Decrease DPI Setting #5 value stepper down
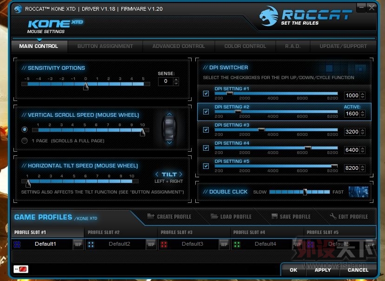Screen dimensions: 385x281 (x=362, y=170)
